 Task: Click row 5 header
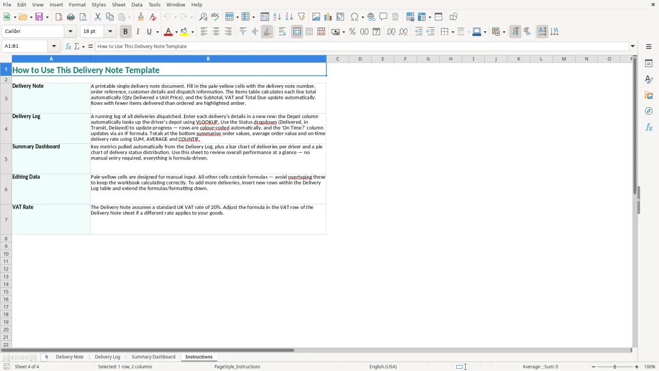point(6,159)
